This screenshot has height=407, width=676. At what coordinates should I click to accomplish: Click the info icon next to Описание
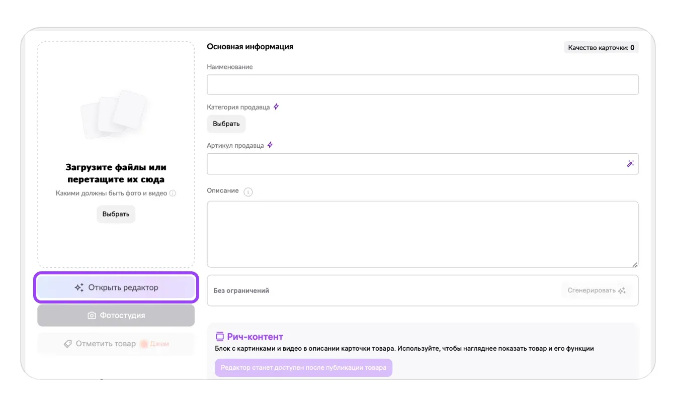[248, 191]
